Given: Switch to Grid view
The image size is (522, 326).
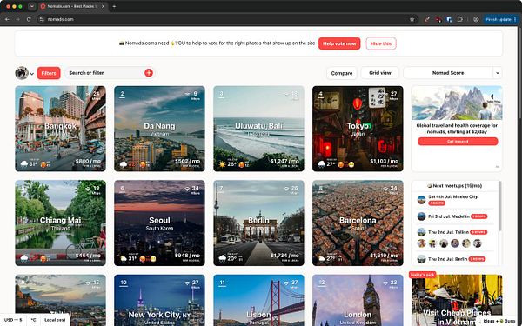Looking at the screenshot, I should coord(380,72).
